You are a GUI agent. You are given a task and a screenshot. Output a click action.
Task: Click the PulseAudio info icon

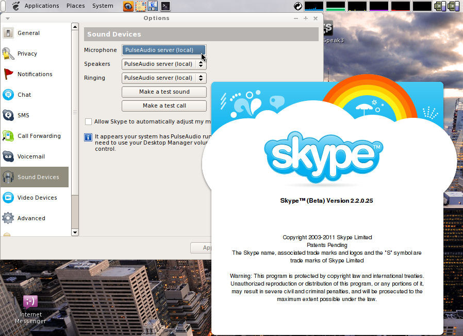[x=88, y=137]
